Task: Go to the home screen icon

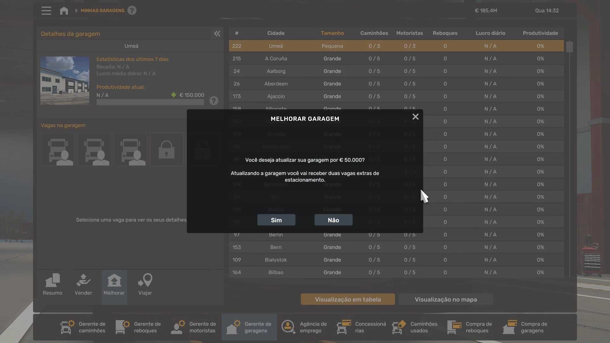Action: point(64,10)
